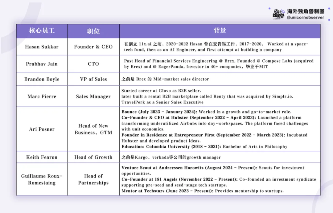Select the Head of Partnerships cell
Screen dimensions: 333x213
pyautogui.click(x=93, y=179)
